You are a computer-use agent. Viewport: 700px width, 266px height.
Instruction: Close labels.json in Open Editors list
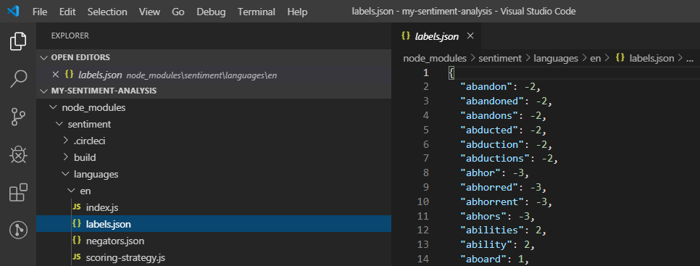point(56,74)
